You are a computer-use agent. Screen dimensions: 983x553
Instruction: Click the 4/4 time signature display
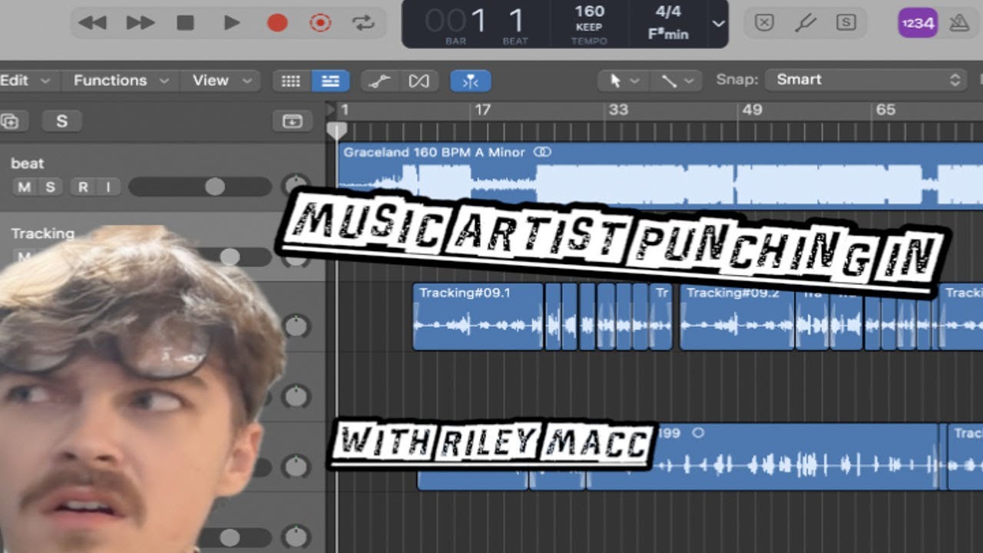click(x=667, y=12)
